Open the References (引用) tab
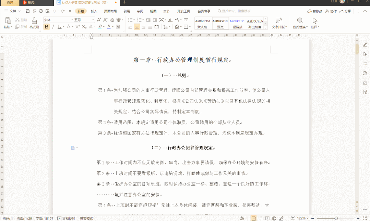Image resolution: width=370 pixels, height=221 pixels. 127,11
